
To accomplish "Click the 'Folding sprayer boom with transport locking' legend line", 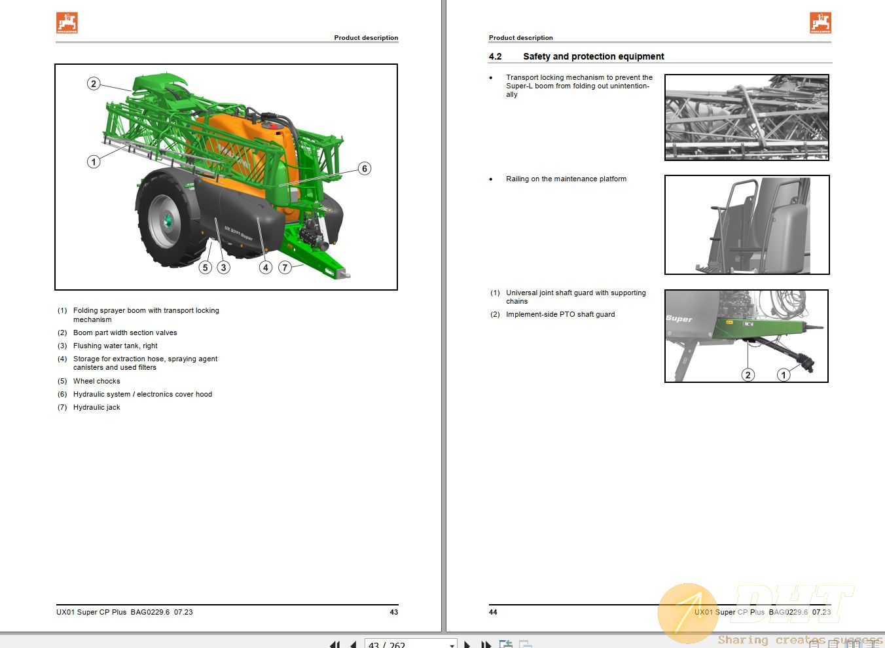I will (x=146, y=310).
